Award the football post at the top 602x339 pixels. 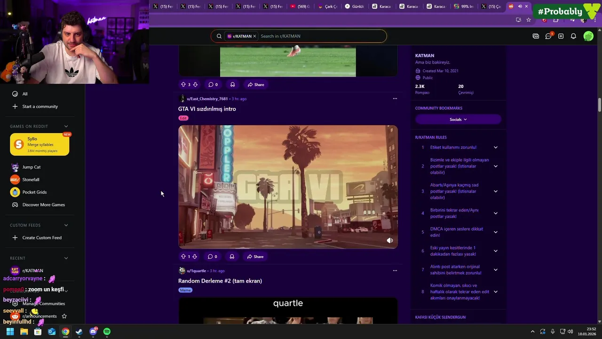232,85
